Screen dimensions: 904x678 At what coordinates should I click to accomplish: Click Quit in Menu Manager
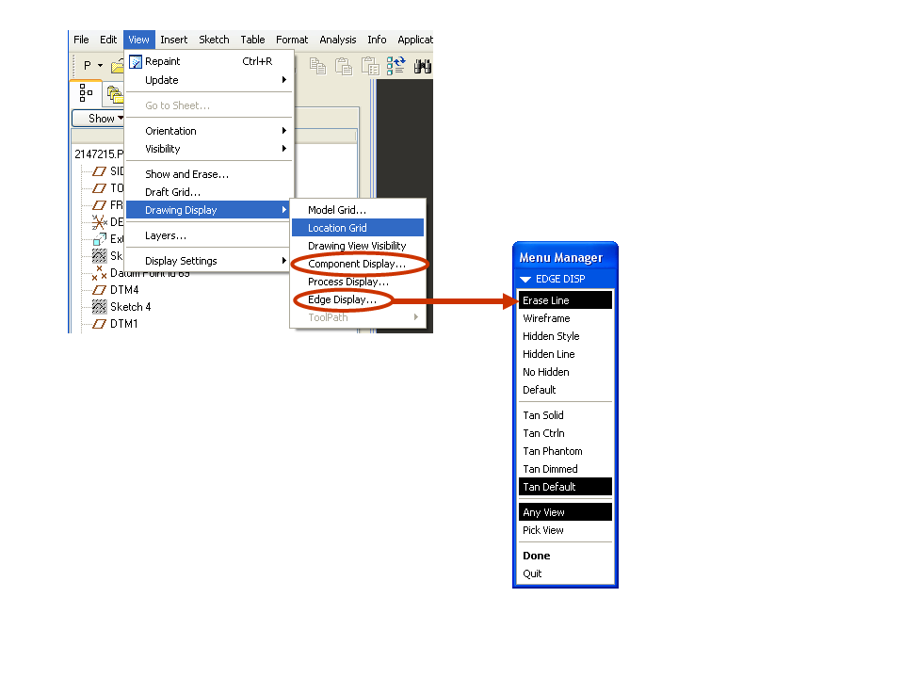565,573
